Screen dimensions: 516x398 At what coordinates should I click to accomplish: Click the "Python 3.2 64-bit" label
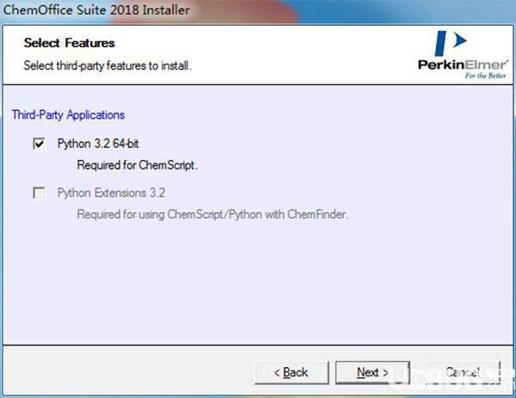[98, 144]
